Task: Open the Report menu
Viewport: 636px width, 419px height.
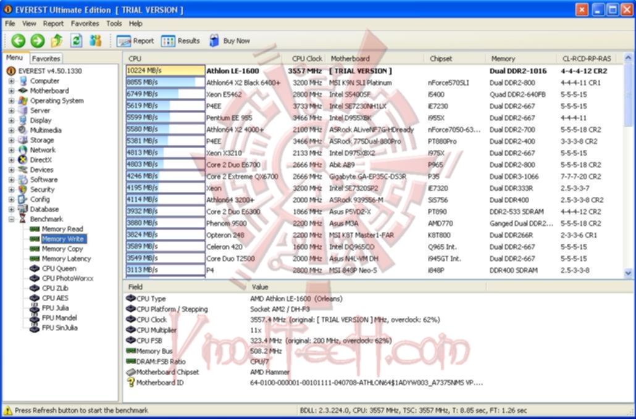Action: click(x=53, y=23)
